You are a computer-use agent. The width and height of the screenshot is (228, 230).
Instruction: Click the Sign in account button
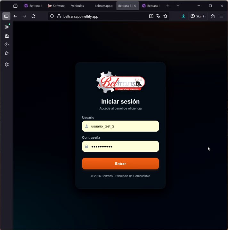(x=198, y=16)
